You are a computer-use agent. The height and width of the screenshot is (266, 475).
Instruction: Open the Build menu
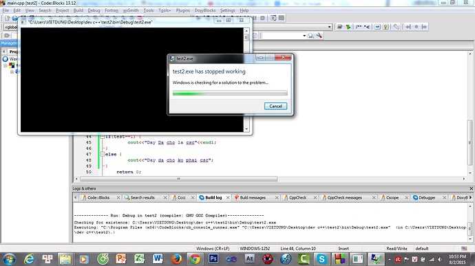coord(78,10)
